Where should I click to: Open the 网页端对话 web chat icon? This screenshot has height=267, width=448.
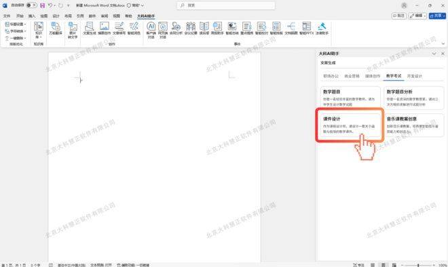[163, 30]
